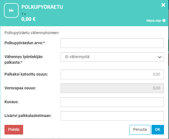Click the 'bic' benefit type icon
This screenshot has height=139, width=169.
(x=11, y=10)
